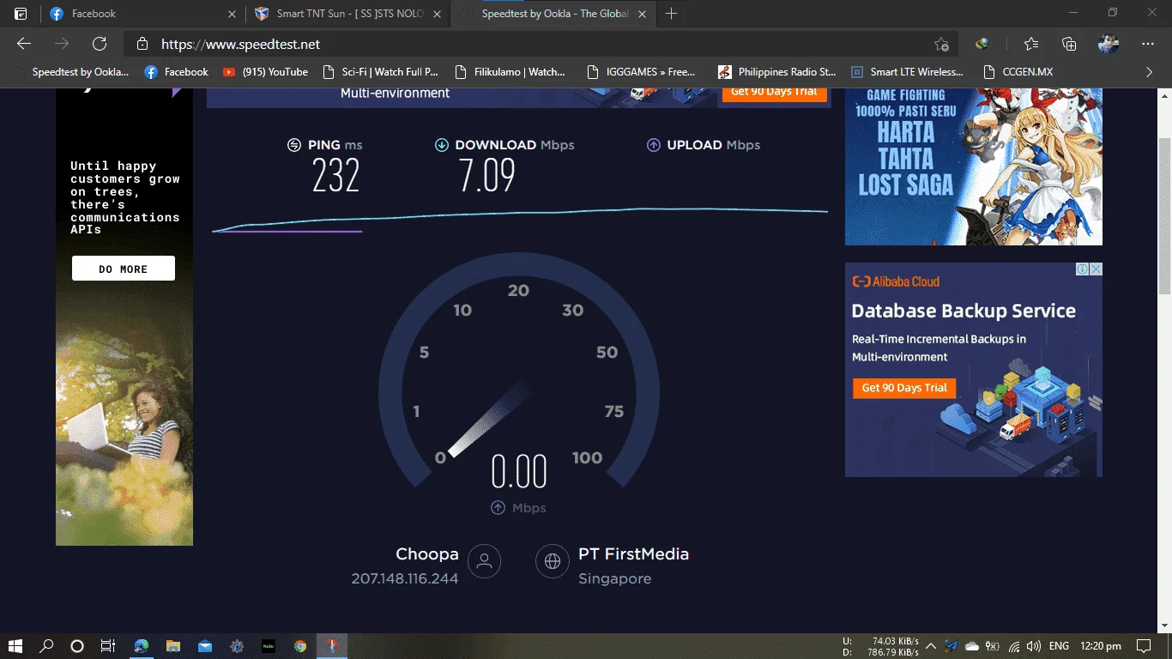This screenshot has height=659, width=1172.
Task: Open the IGGGAMES bookmark
Action: 640,72
